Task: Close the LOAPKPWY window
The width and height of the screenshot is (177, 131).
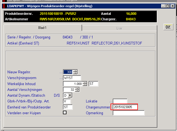Action: [x=173, y=6]
